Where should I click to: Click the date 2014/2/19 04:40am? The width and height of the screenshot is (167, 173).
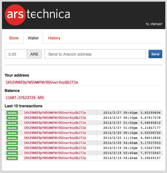click(x=120, y=158)
